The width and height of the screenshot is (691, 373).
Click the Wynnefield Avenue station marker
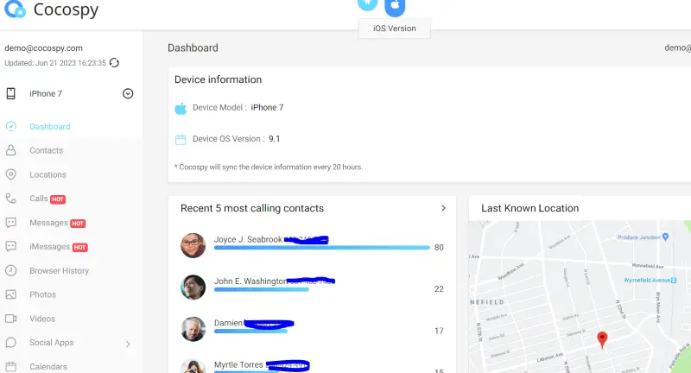(674, 280)
